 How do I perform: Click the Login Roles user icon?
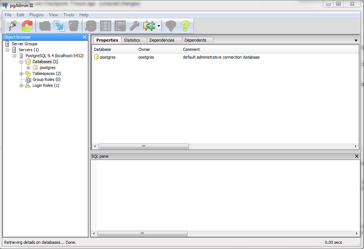click(28, 86)
